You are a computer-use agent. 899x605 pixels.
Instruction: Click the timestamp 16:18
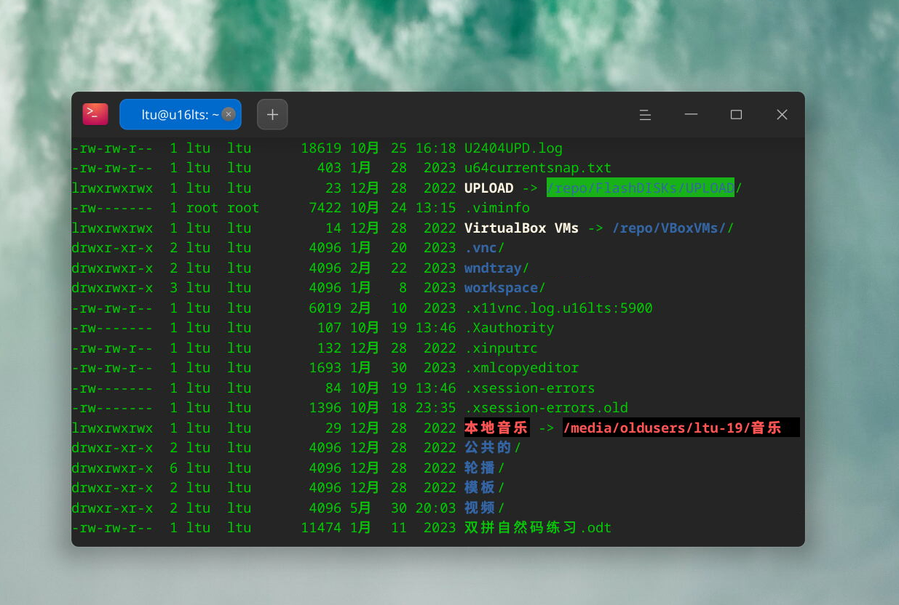(435, 148)
